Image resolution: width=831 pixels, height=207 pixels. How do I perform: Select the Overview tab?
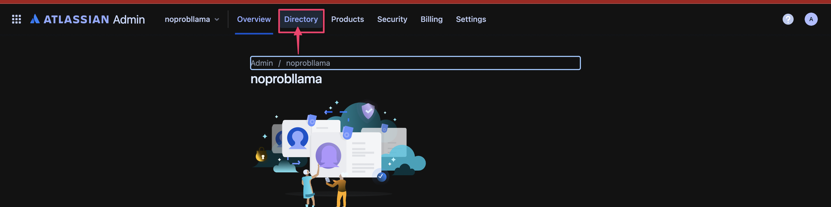254,19
